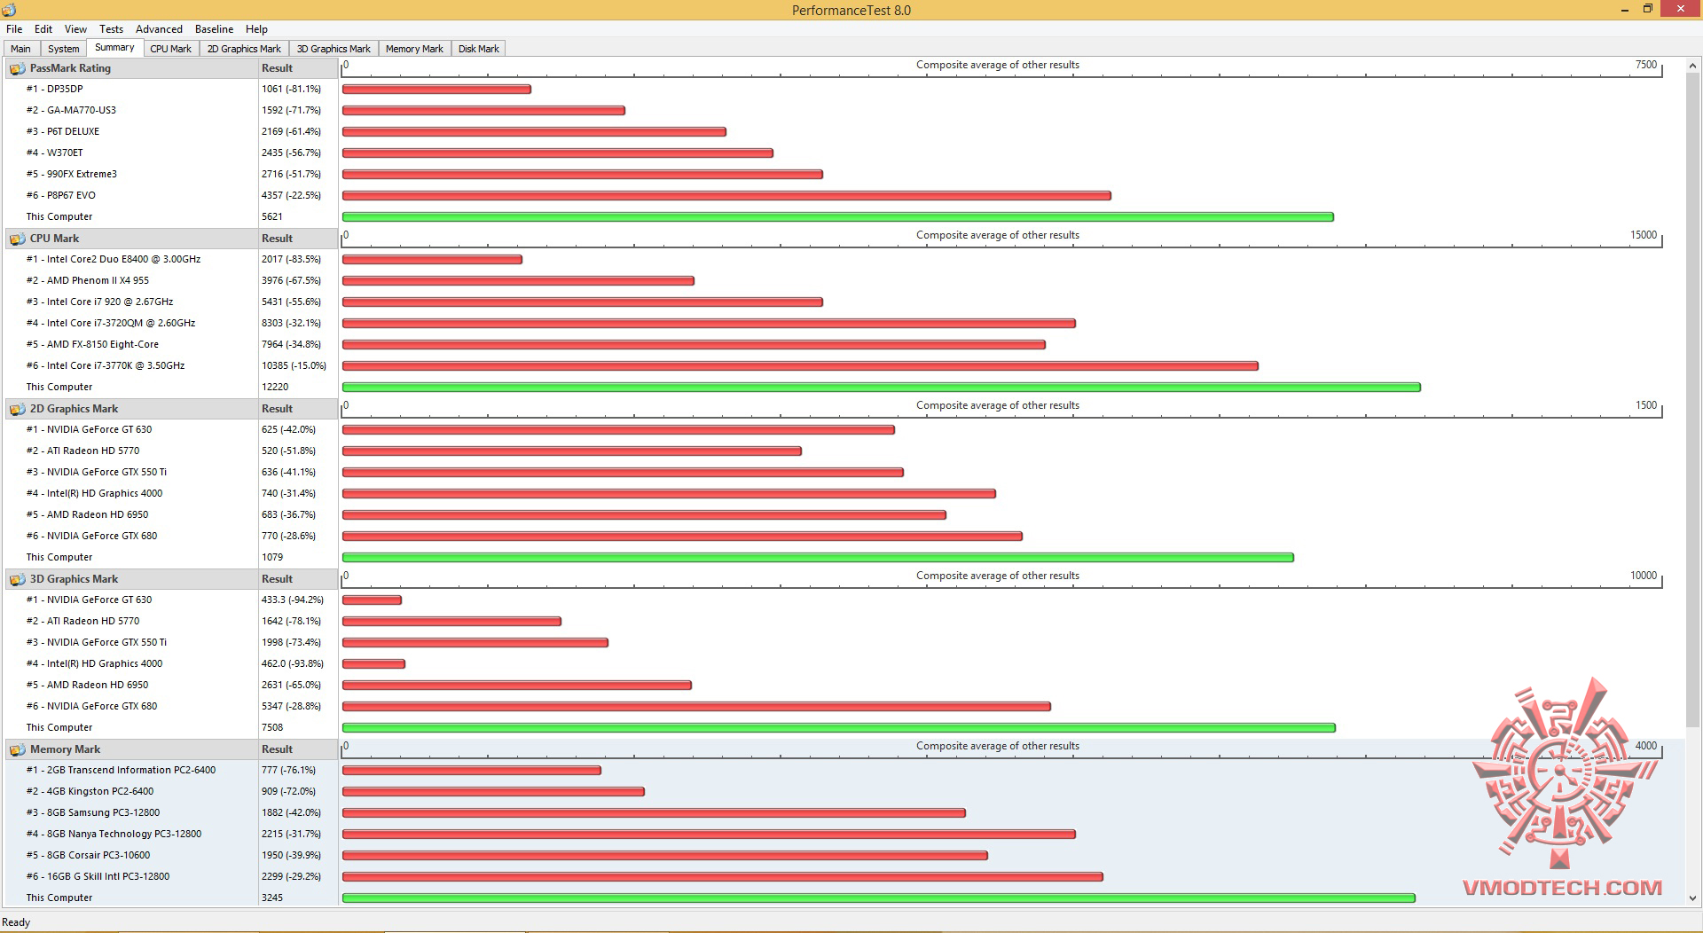Click the scrollbar up arrow

point(1692,65)
